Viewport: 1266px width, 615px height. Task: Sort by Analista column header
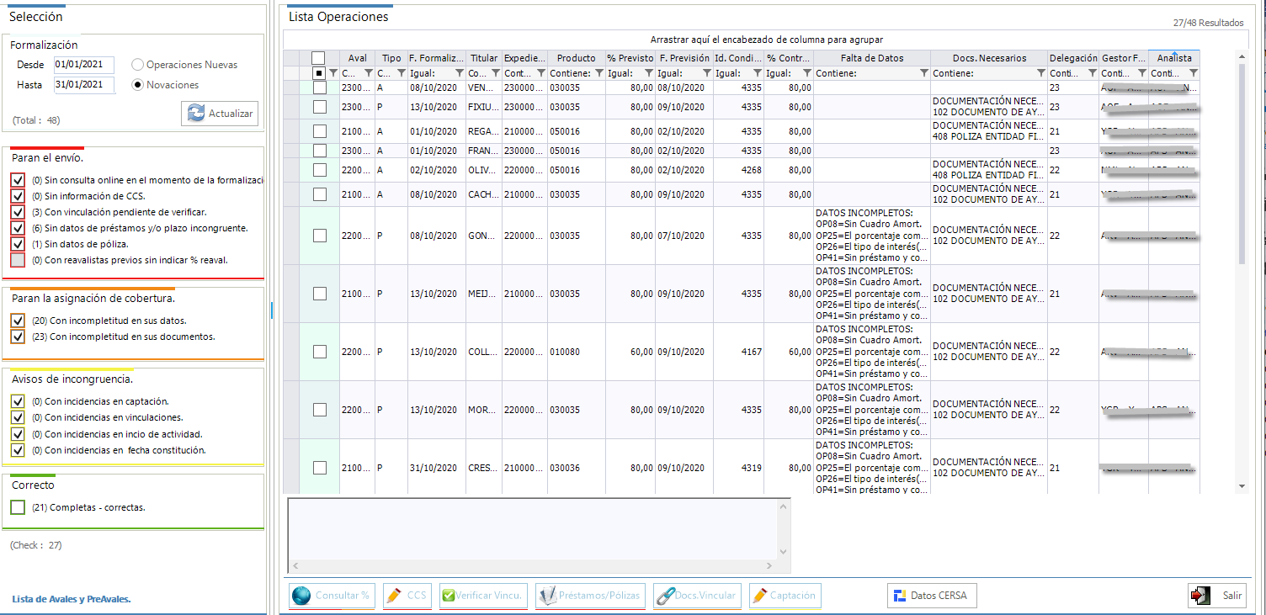point(1174,58)
